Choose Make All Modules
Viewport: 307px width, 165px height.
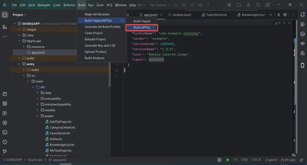click(97, 14)
